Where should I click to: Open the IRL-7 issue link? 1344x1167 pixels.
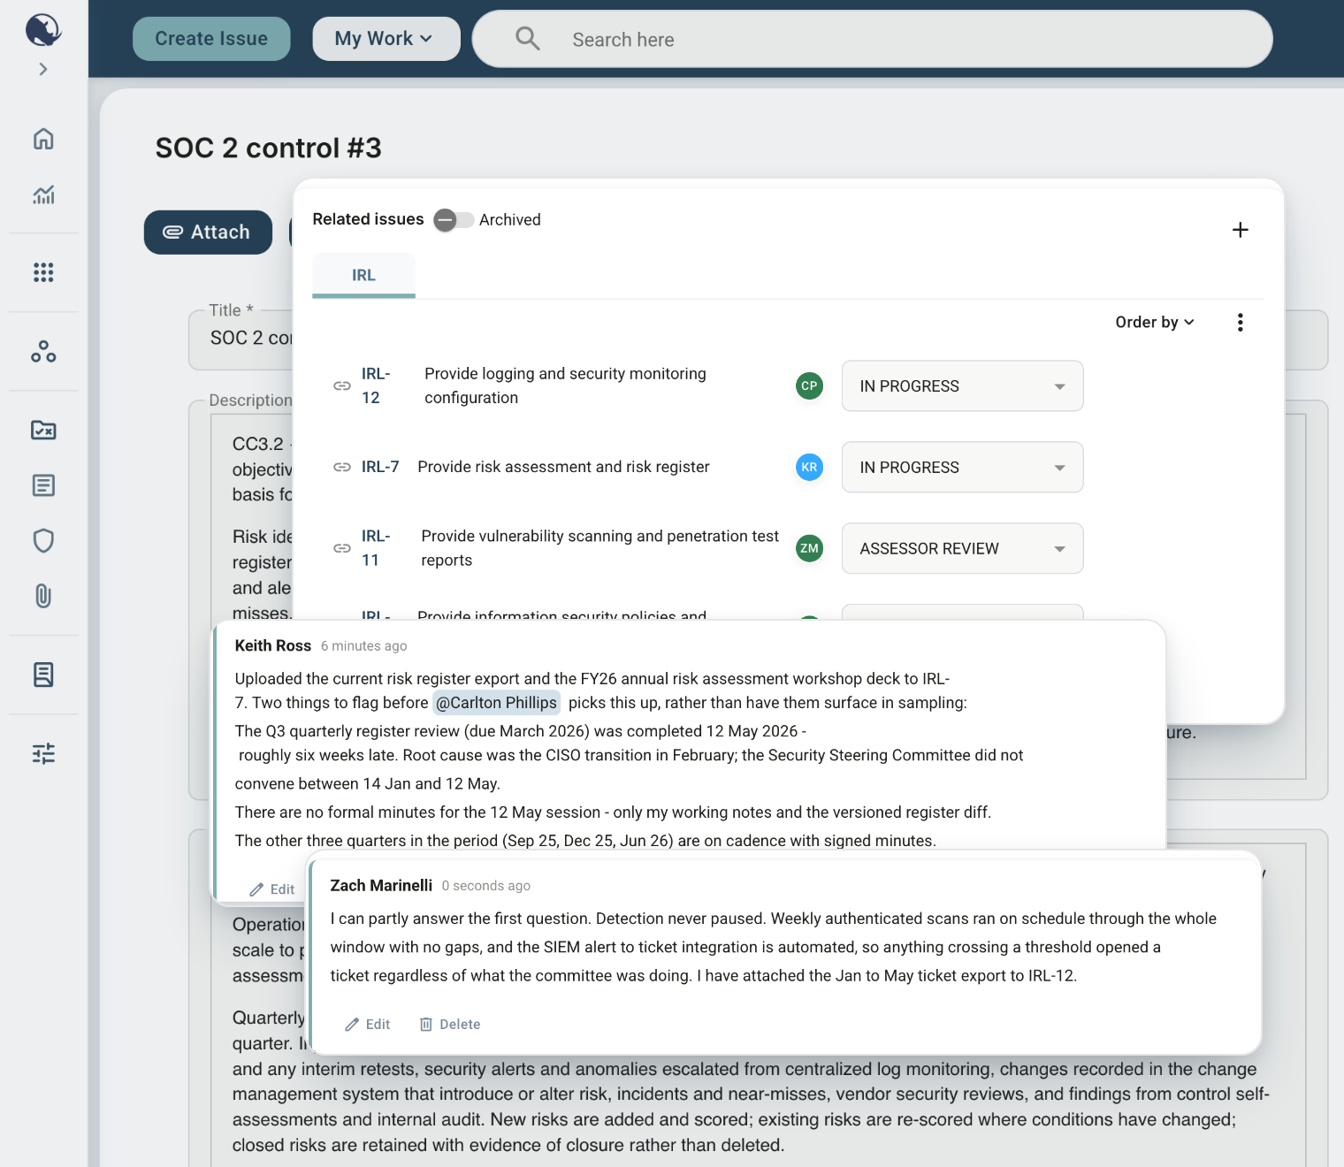tap(380, 467)
